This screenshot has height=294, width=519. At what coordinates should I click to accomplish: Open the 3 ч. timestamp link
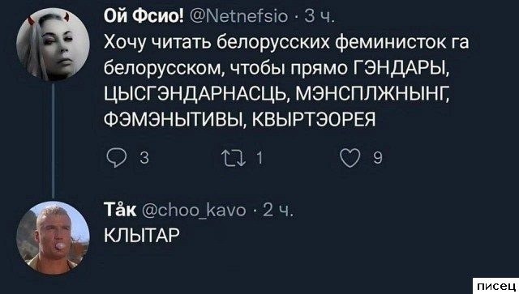[x=319, y=16]
